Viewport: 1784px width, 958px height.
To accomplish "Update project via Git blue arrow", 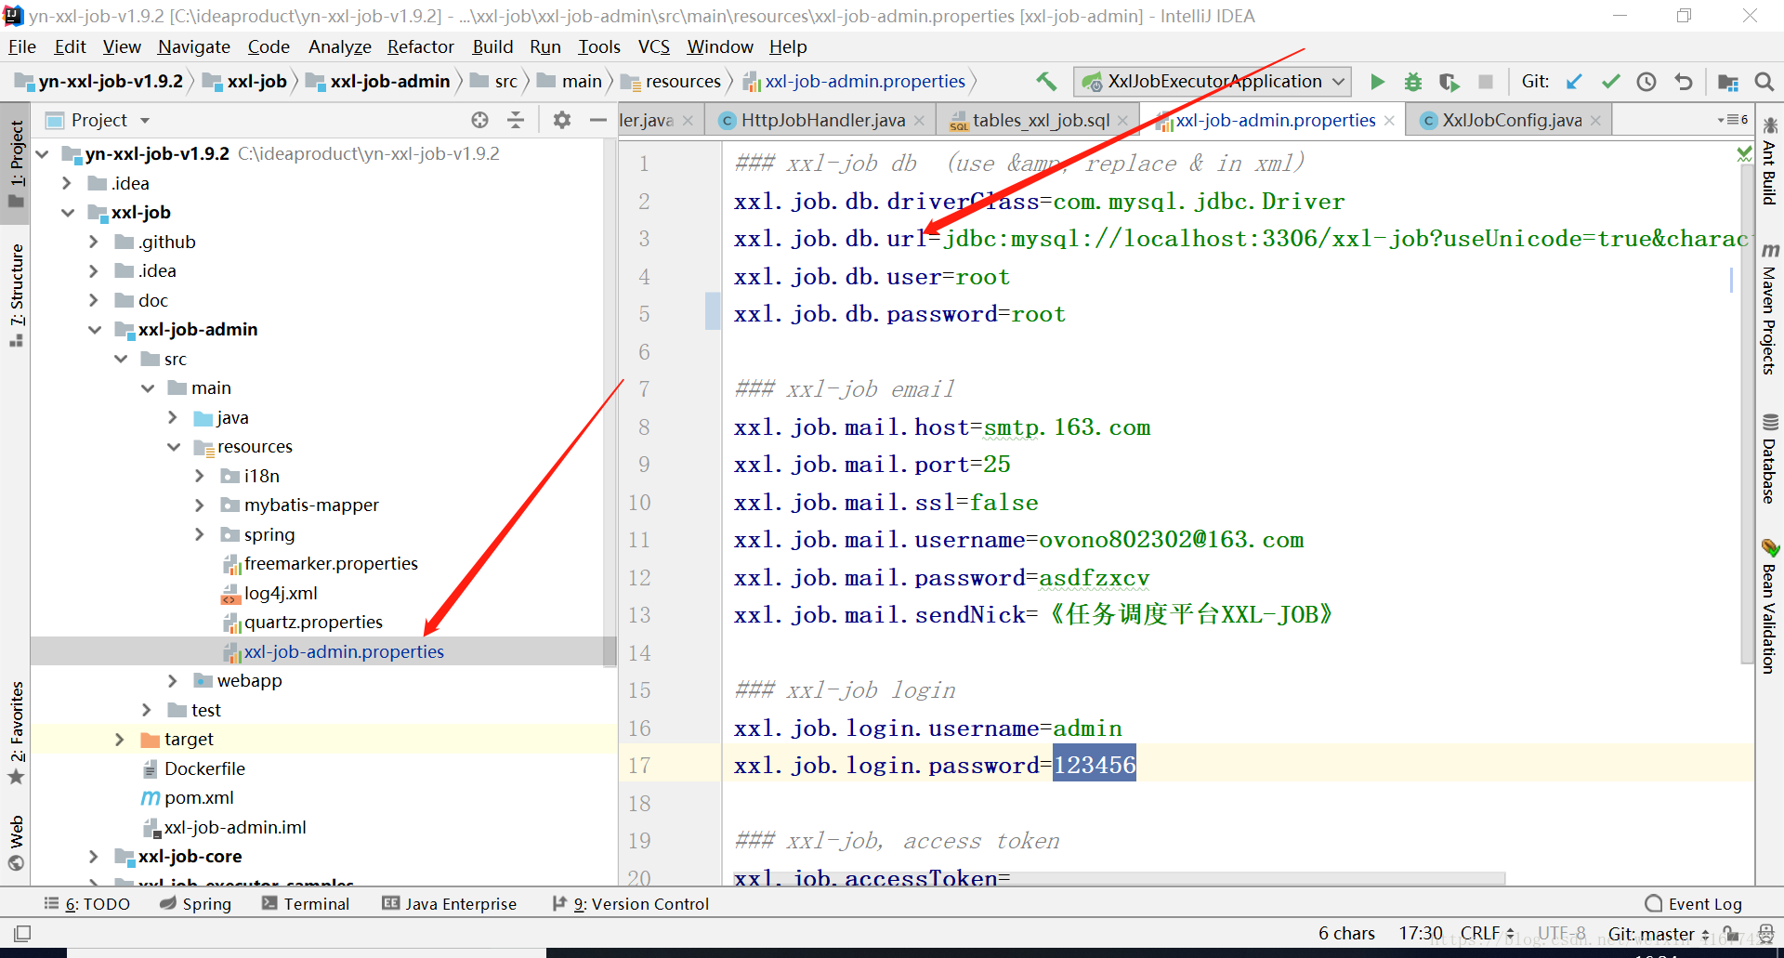I will [x=1574, y=82].
